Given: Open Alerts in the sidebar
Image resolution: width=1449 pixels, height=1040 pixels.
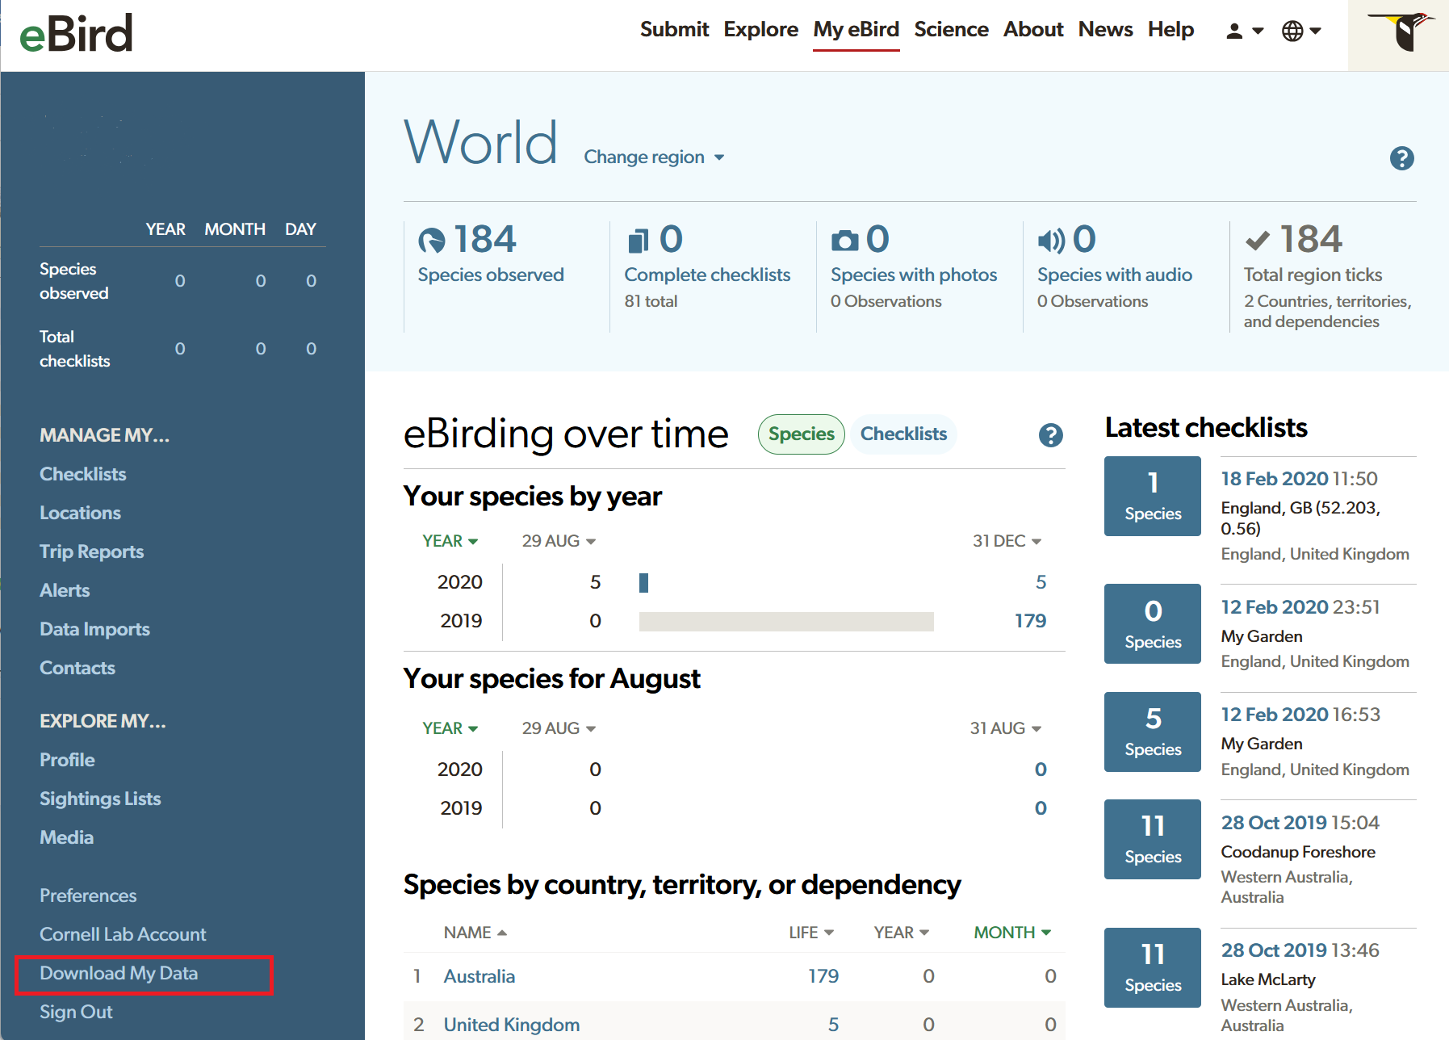Looking at the screenshot, I should [65, 590].
